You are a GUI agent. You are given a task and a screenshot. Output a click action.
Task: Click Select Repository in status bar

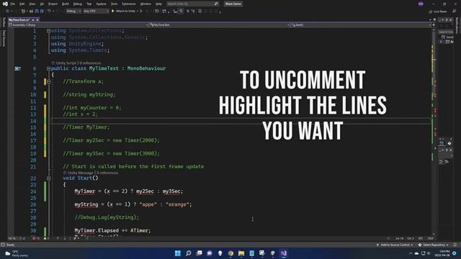click(x=434, y=245)
